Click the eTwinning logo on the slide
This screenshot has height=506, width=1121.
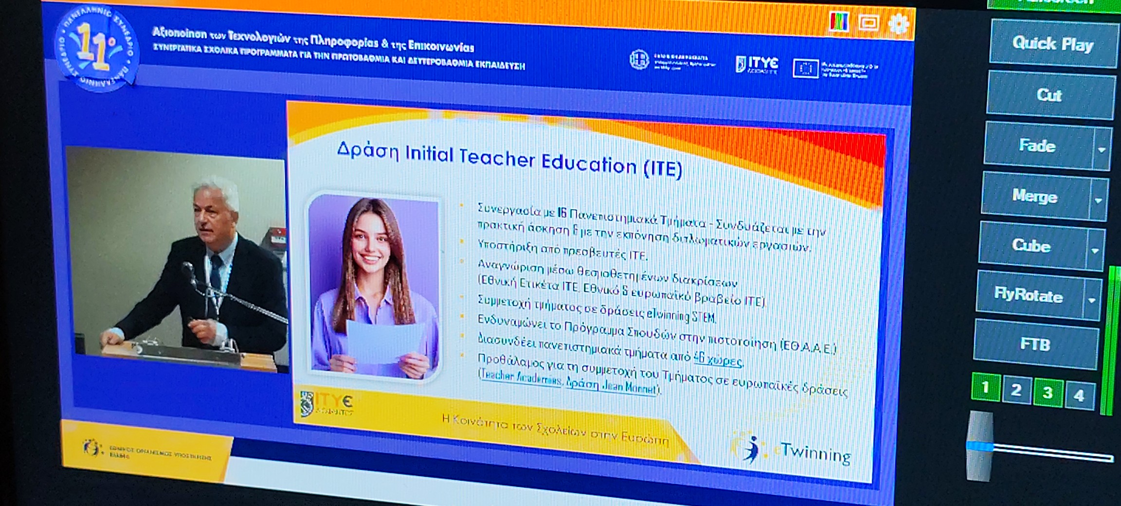(x=792, y=451)
